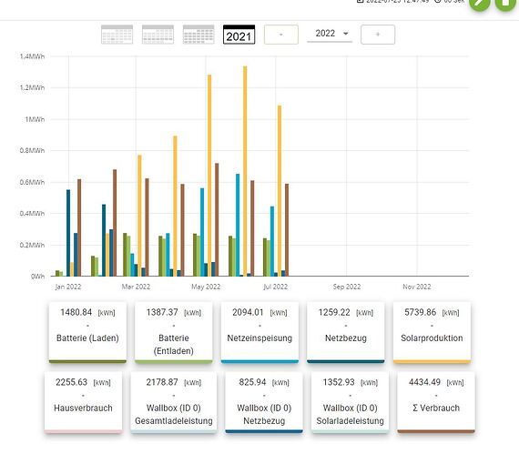519x454 pixels.
Task: Switch to the week calendar view icon
Action: click(158, 35)
